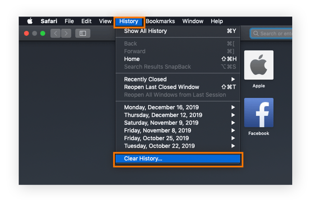Toggle the sidebar button

click(82, 33)
